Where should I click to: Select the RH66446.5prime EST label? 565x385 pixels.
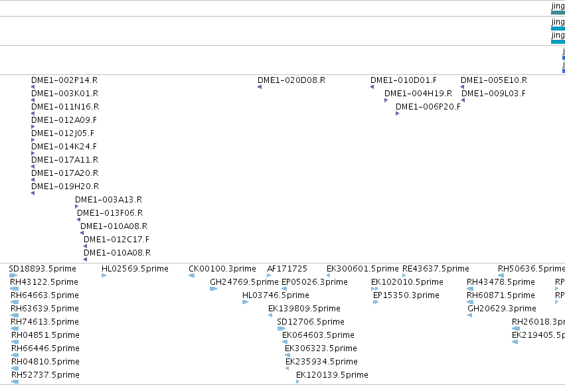(x=45, y=348)
